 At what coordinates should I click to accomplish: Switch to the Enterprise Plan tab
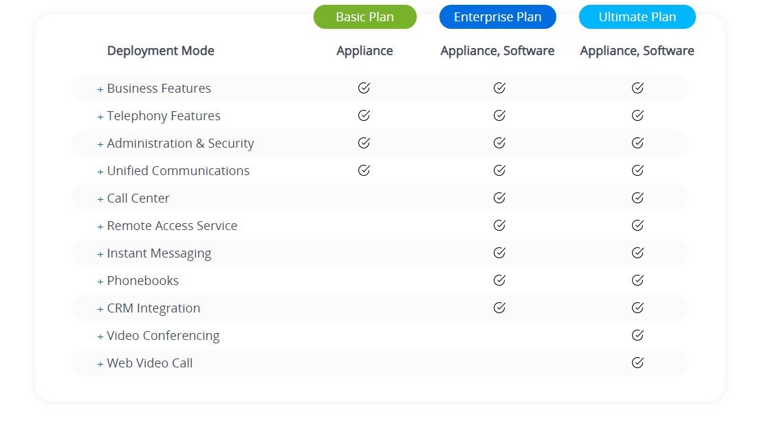coord(498,16)
